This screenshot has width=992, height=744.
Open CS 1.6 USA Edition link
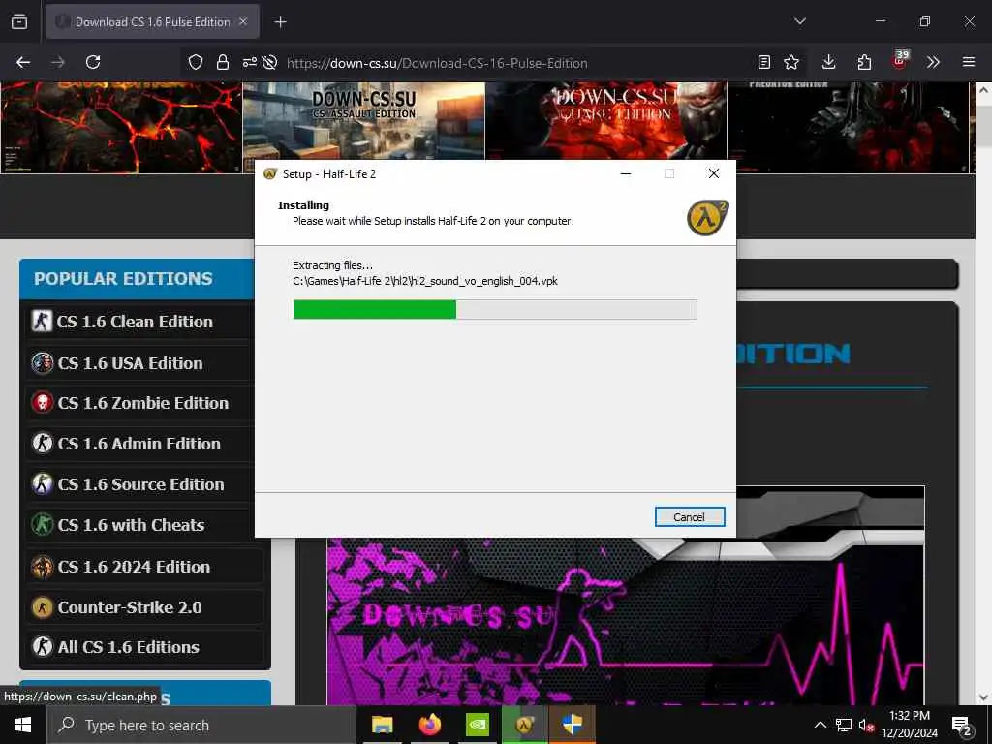click(131, 363)
